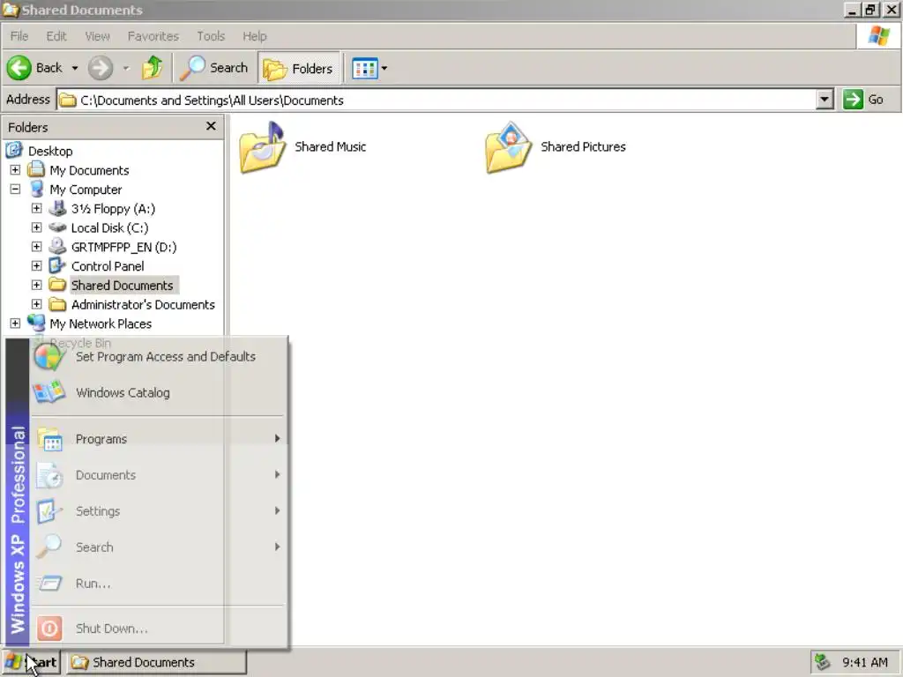Choose Run... in Start menu
The image size is (903, 677).
tap(157, 584)
